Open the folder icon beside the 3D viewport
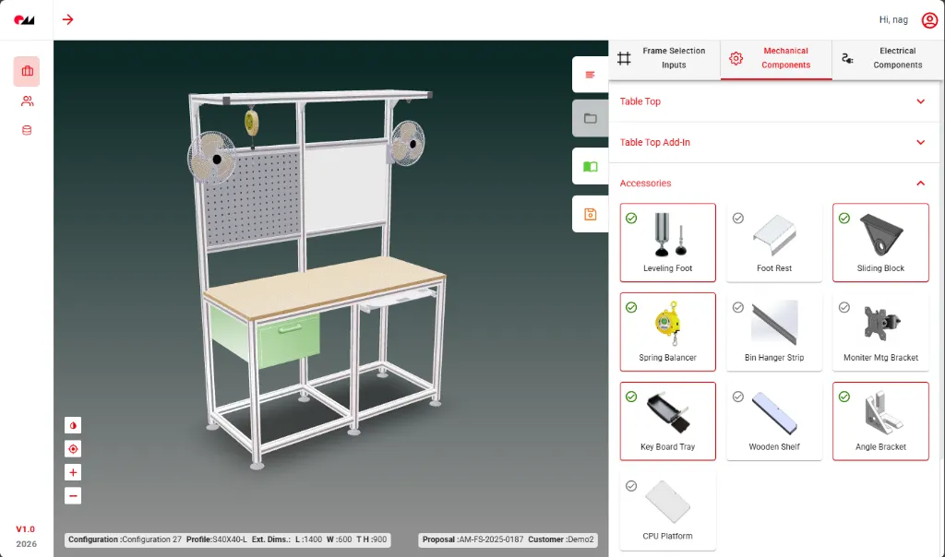The height and width of the screenshot is (557, 945). click(x=589, y=119)
